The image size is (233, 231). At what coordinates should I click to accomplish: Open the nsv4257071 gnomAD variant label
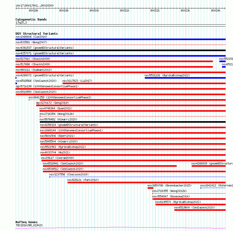click(x=45, y=53)
